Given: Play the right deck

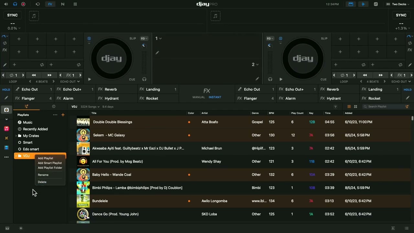Looking at the screenshot, I should click(281, 79).
